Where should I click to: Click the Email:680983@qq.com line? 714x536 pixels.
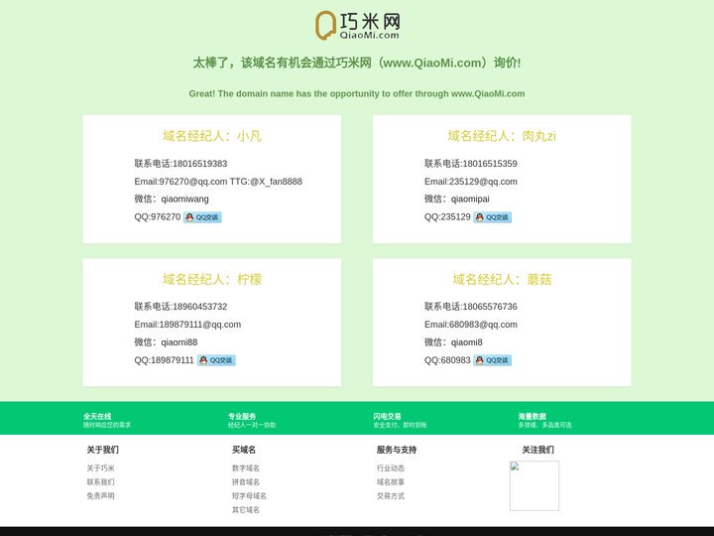tap(471, 325)
